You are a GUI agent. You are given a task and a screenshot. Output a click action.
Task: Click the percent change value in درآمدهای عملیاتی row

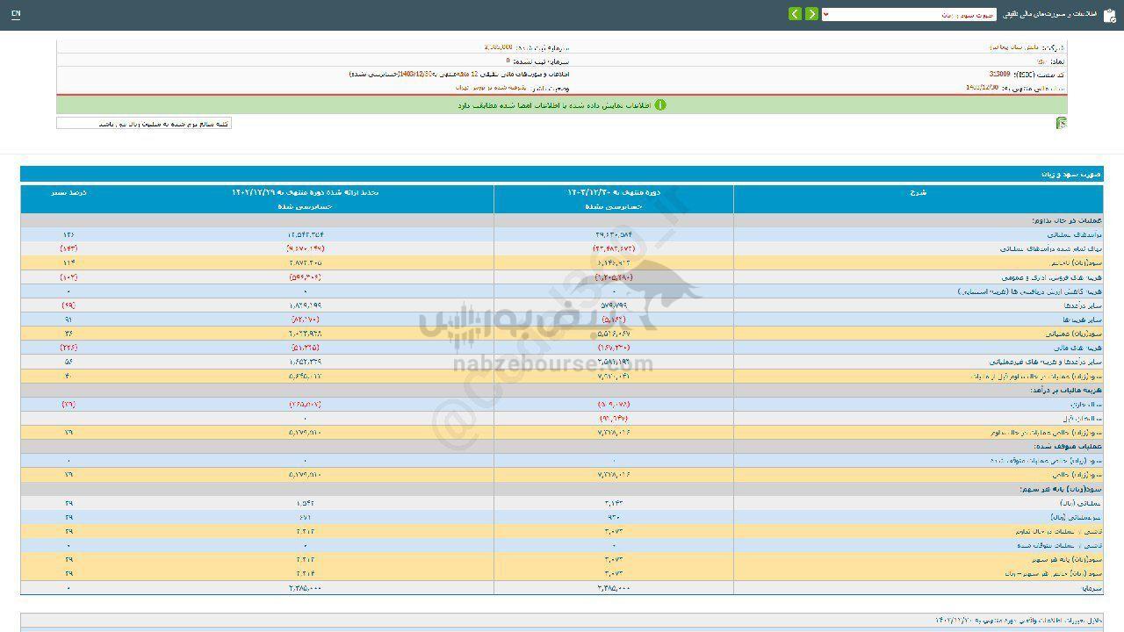68,234
